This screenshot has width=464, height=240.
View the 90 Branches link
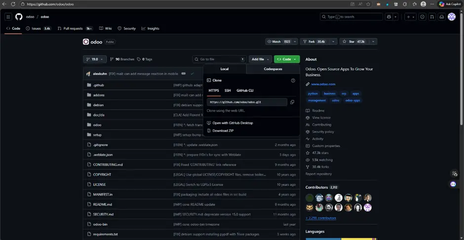122,59
